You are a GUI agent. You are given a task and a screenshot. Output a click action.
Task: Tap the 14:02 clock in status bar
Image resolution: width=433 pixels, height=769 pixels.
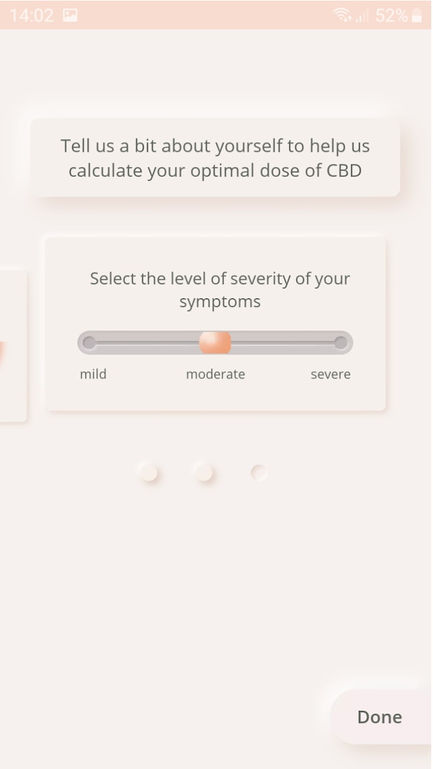coord(31,16)
